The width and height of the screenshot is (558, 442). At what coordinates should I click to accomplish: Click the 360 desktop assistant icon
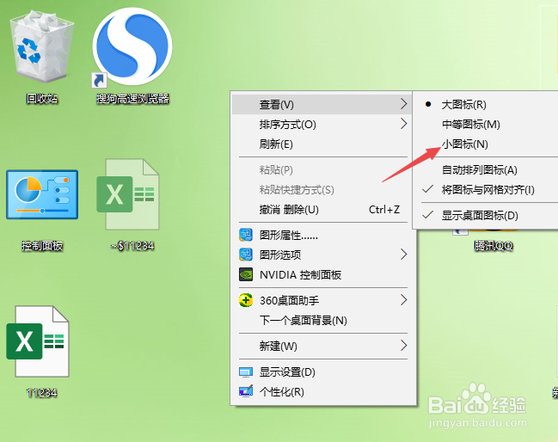click(246, 300)
